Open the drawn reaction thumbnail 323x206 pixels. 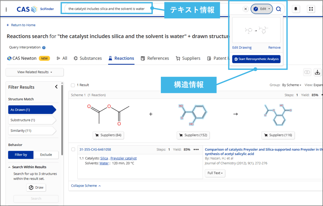point(256,30)
